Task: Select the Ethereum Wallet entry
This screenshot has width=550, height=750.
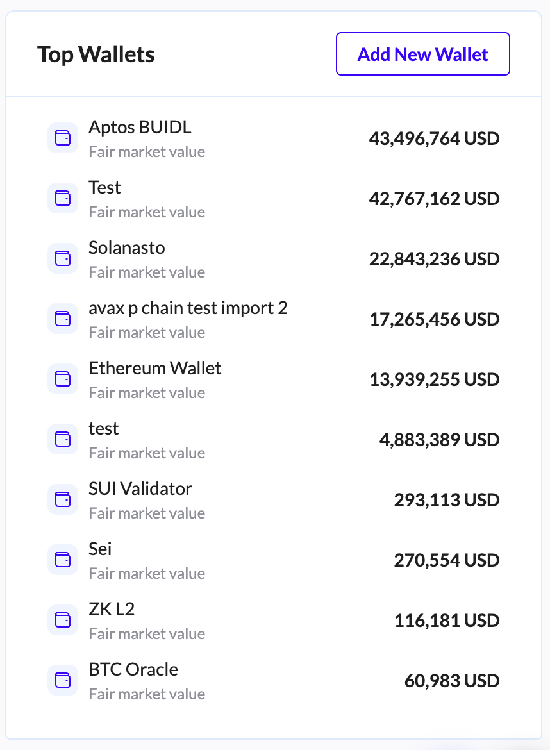Action: (x=155, y=369)
